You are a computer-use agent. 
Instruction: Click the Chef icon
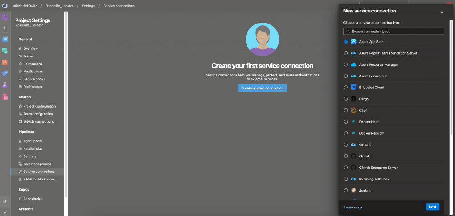pos(353,110)
